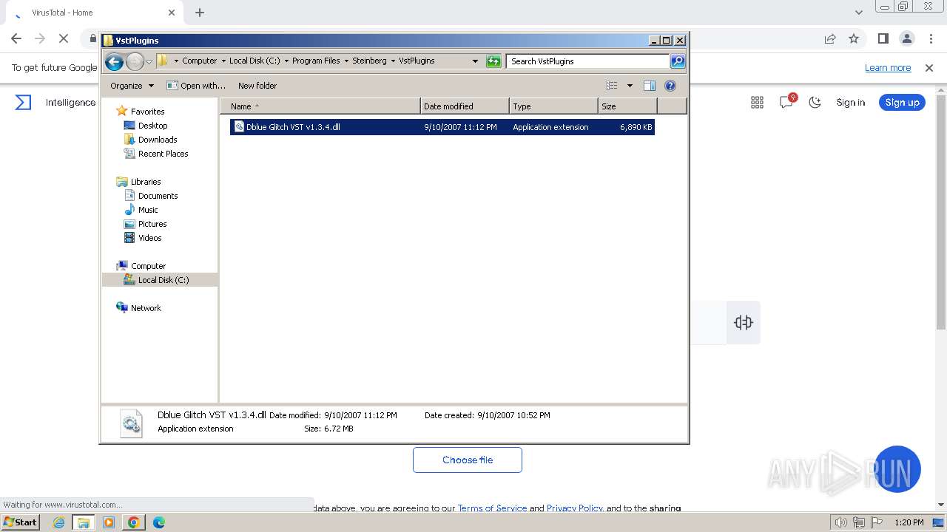Viewport: 947px width, 532px height.
Task: Sort by the Name column header
Action: point(320,106)
